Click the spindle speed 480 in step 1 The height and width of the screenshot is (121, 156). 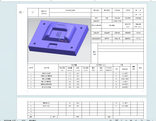pyautogui.click(x=78, y=73)
